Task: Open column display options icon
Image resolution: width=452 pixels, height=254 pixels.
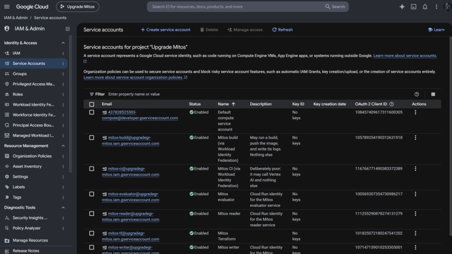Action: point(433,94)
